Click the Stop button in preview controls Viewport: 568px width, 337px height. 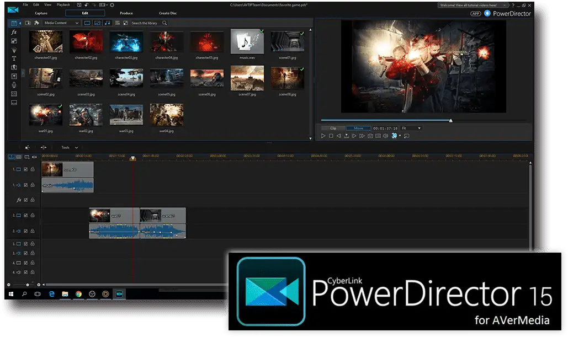[331, 136]
